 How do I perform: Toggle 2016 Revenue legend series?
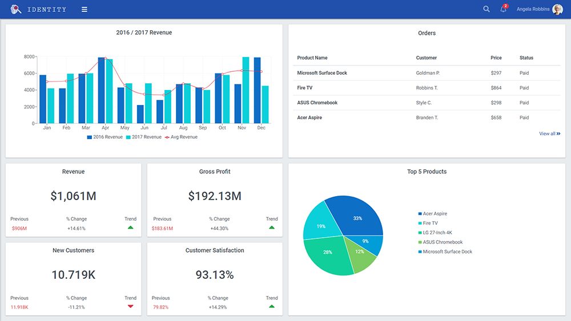pyautogui.click(x=105, y=137)
